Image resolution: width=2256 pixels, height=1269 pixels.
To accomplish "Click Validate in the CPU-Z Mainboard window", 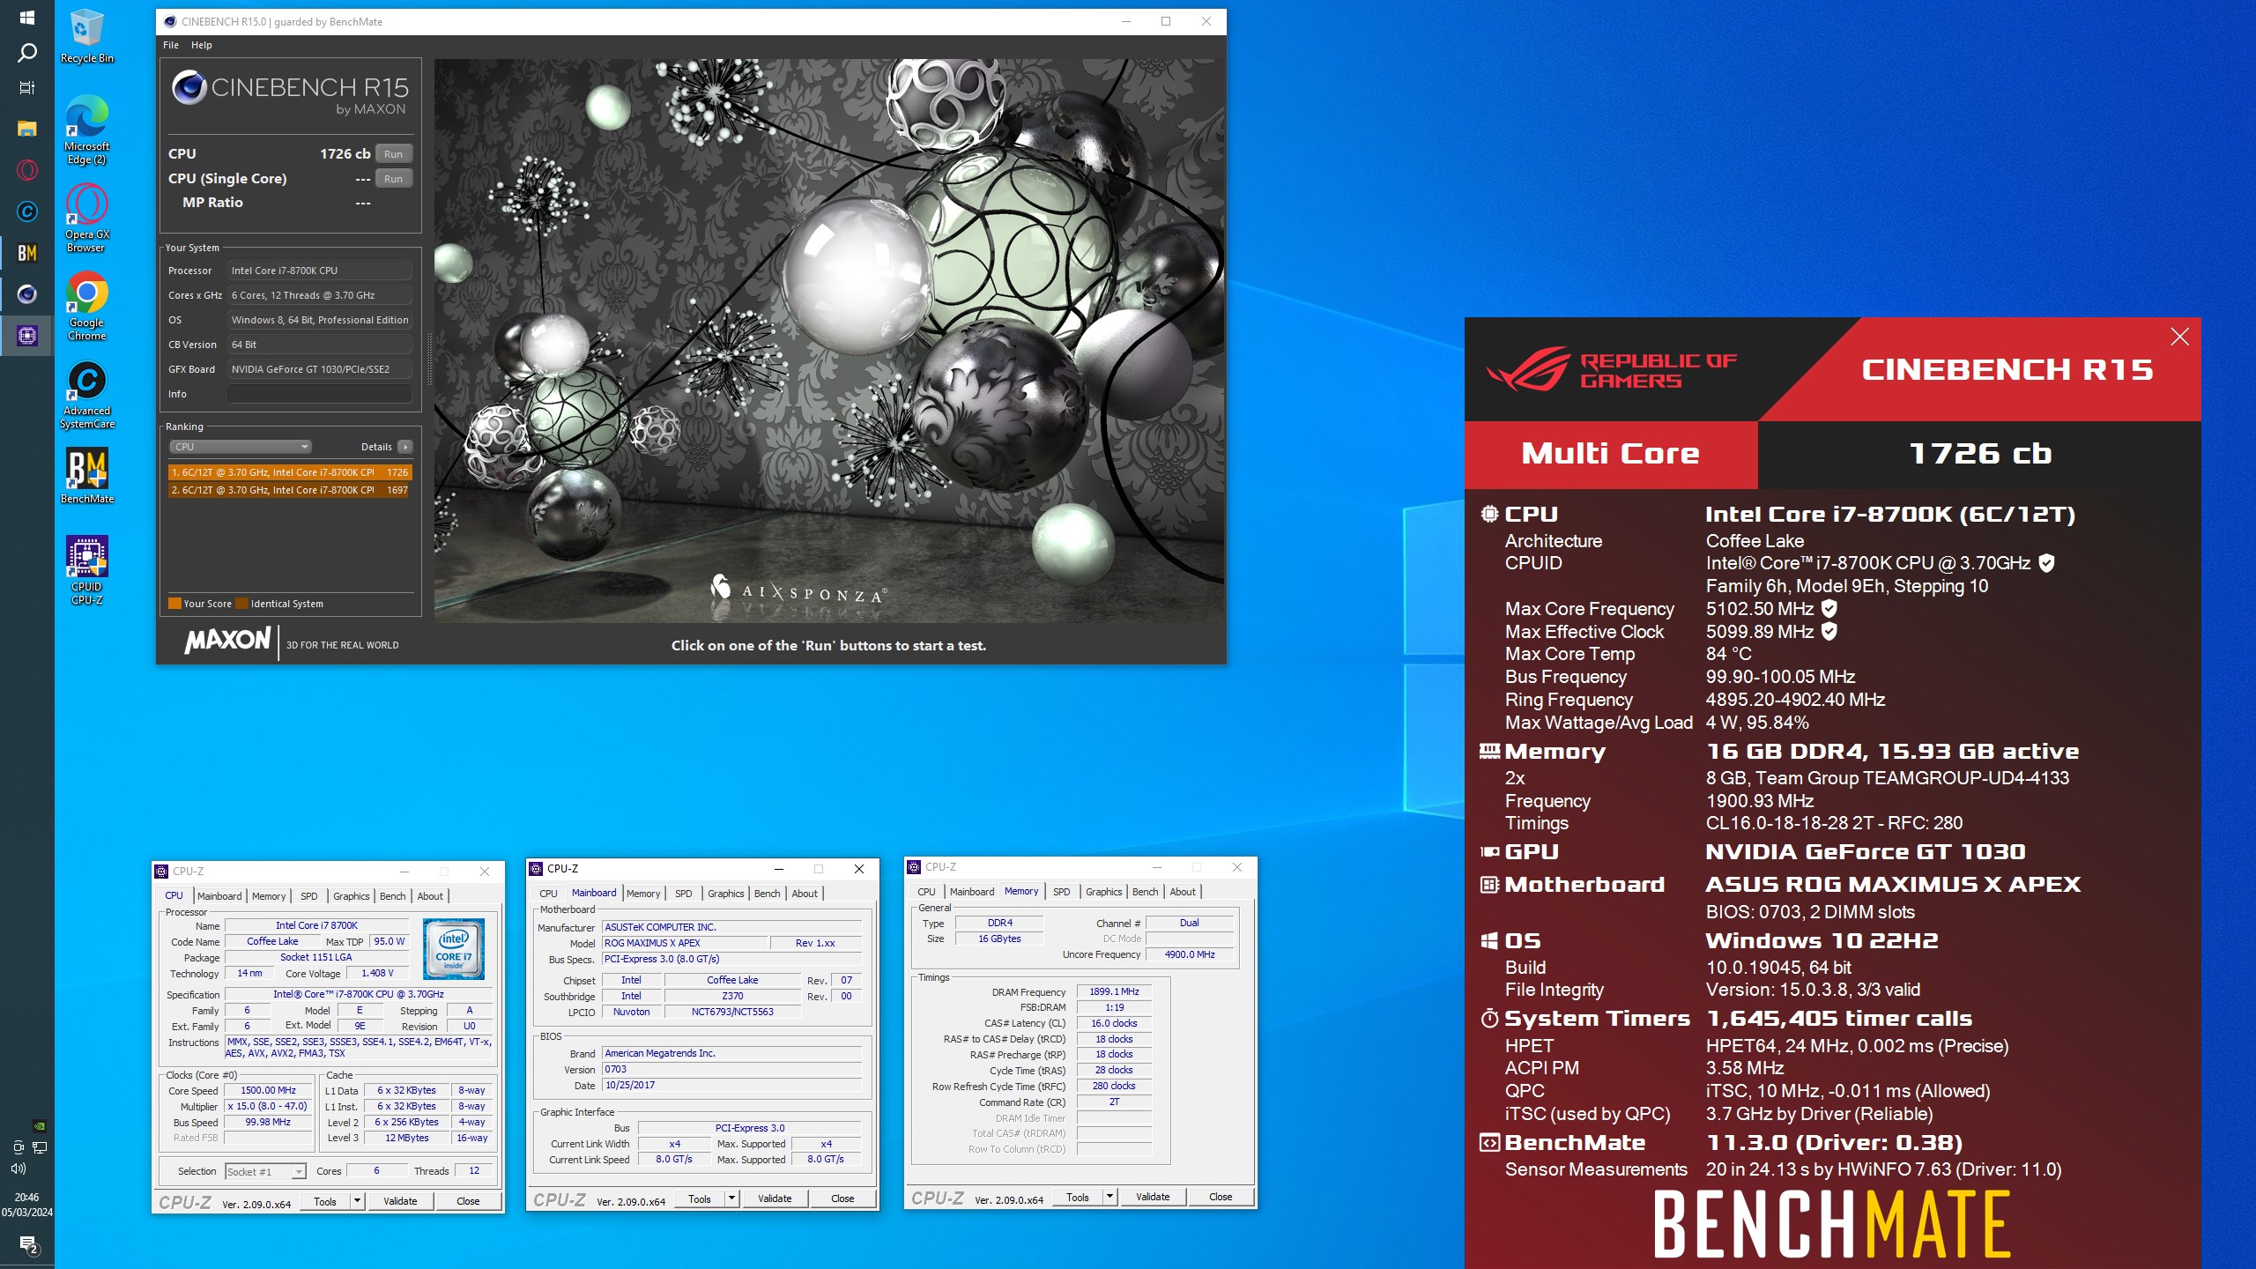I will (x=775, y=1198).
